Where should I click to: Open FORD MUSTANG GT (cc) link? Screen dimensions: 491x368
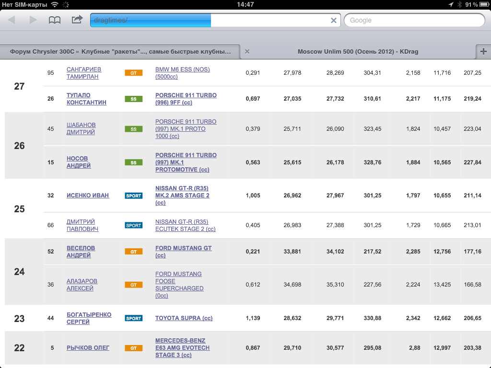click(x=184, y=252)
